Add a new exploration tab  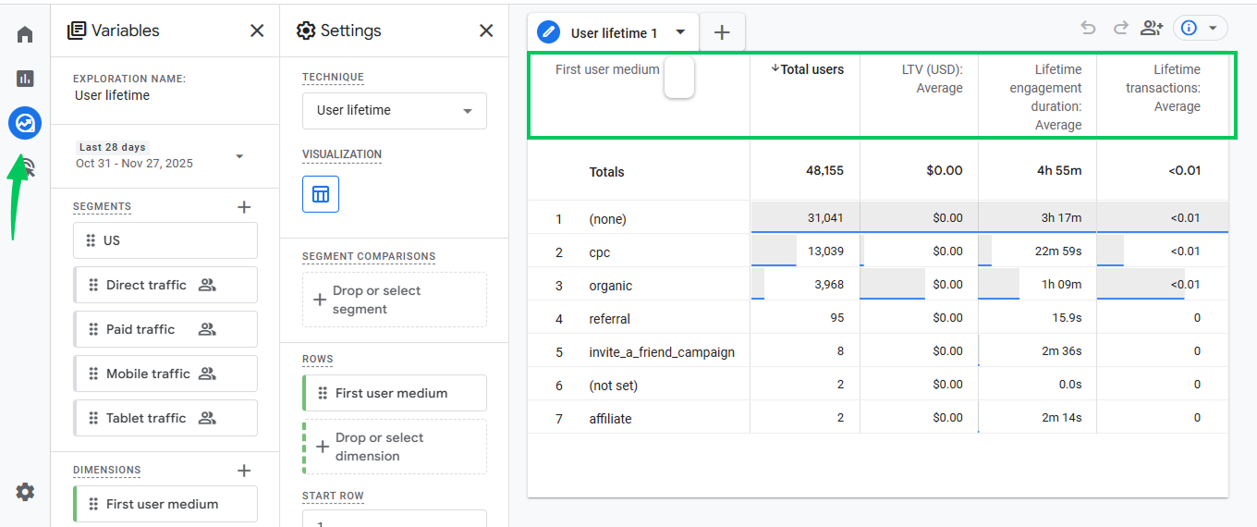point(722,33)
